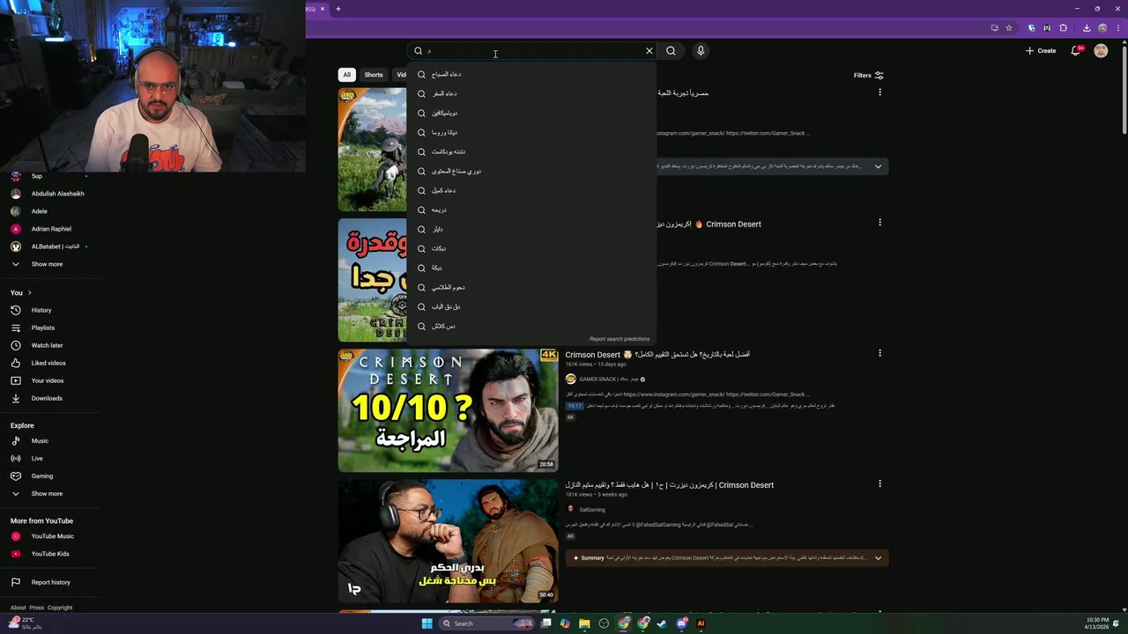1128x634 pixels.
Task: Click the Press footer link
Action: click(36, 608)
